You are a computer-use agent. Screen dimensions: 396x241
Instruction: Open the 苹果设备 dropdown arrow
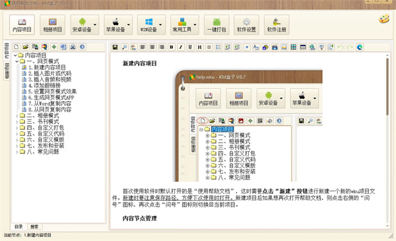pyautogui.click(x=129, y=25)
